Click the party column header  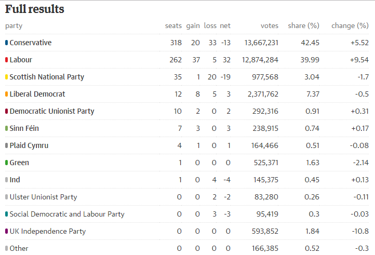tap(14, 26)
